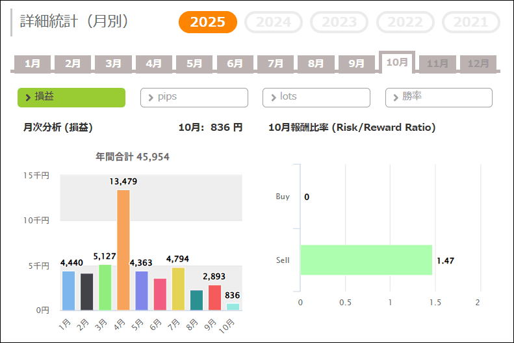The image size is (514, 343).
Task: Switch to the 4月 month tab
Action: click(x=154, y=64)
